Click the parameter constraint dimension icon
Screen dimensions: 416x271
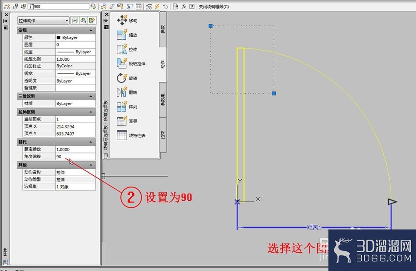point(130,7)
